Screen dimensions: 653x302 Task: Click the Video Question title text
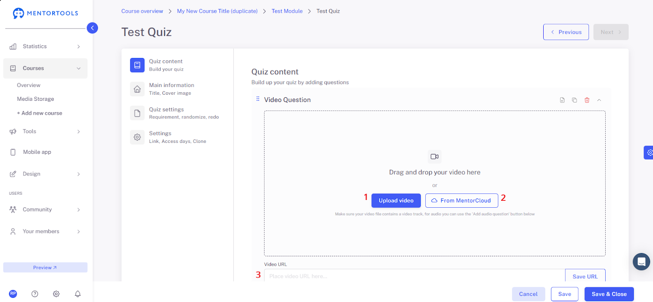pos(287,100)
